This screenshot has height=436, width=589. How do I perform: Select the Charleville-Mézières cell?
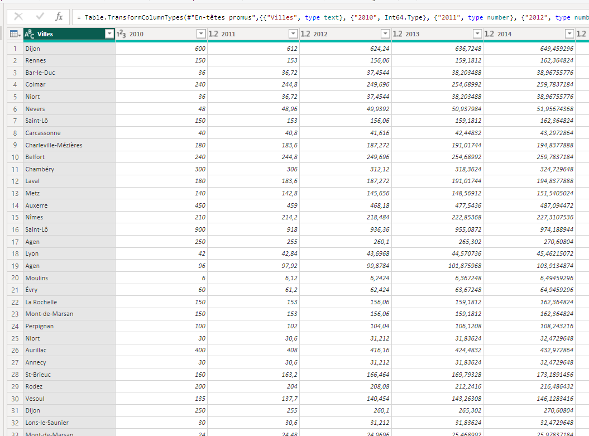coord(69,145)
